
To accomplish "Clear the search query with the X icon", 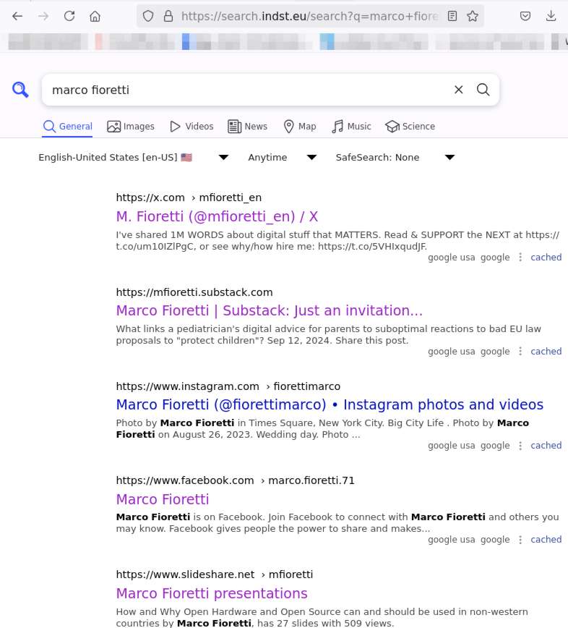I will point(458,90).
